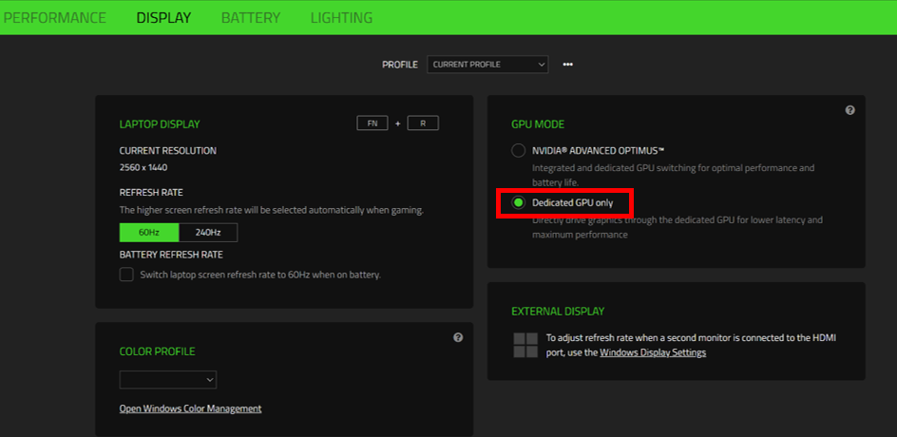This screenshot has height=437, width=897.
Task: Enable switching to 60Hz when on battery
Action: (126, 275)
